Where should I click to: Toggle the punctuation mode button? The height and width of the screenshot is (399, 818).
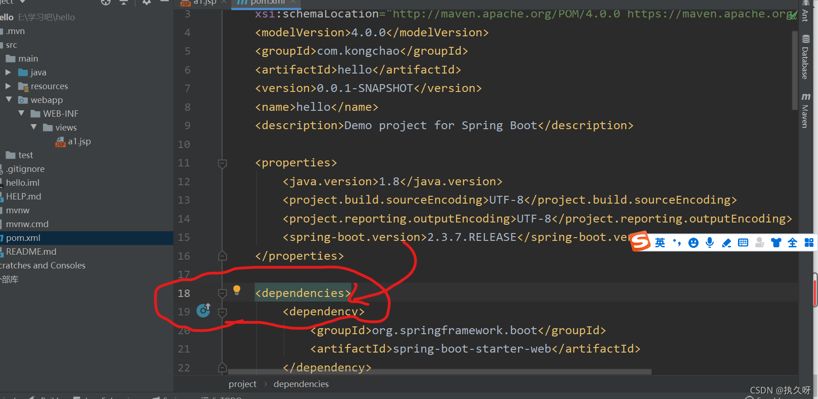coord(676,243)
